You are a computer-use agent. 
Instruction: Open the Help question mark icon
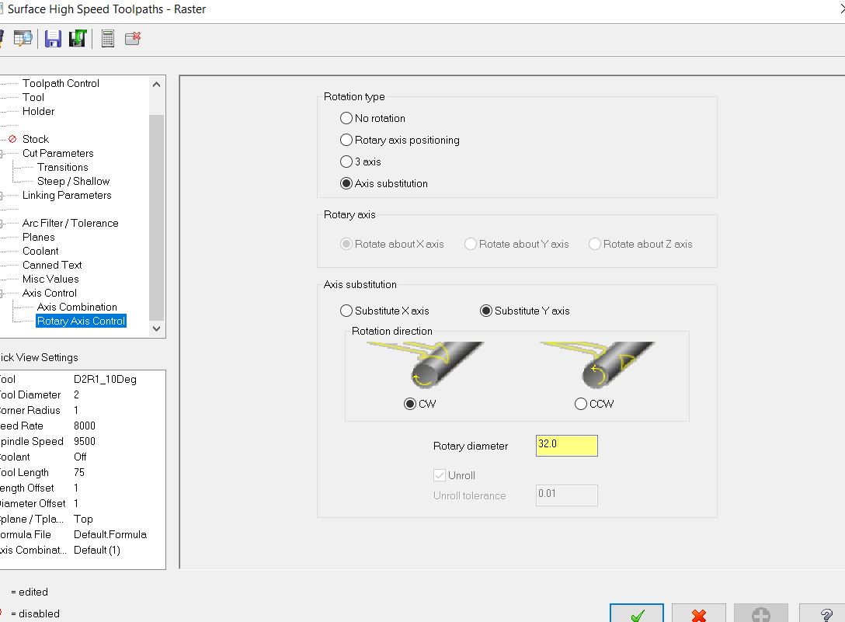point(825,615)
